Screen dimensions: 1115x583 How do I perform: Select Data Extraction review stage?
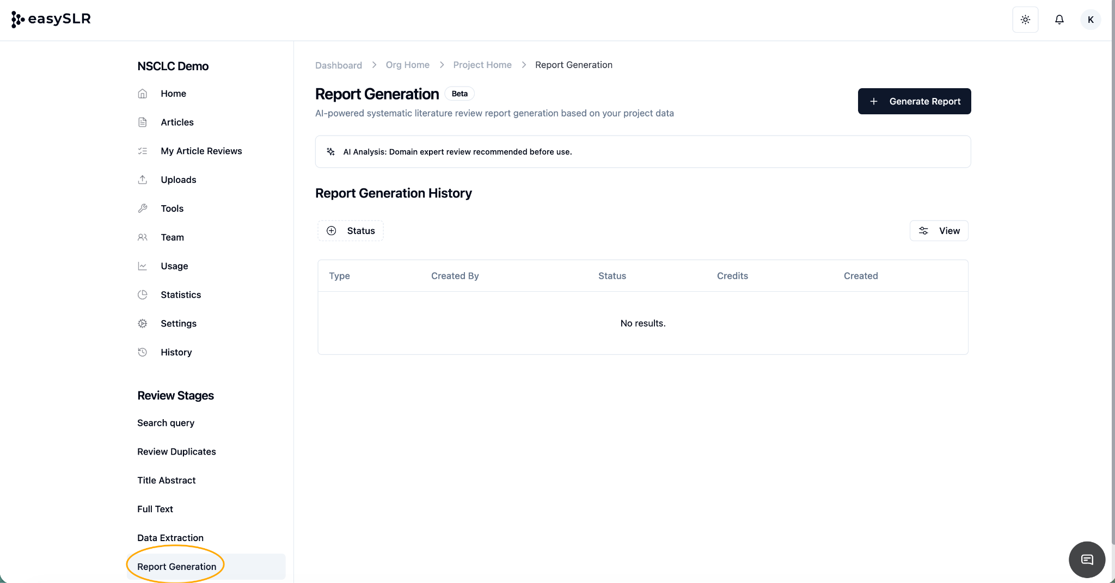(x=170, y=538)
